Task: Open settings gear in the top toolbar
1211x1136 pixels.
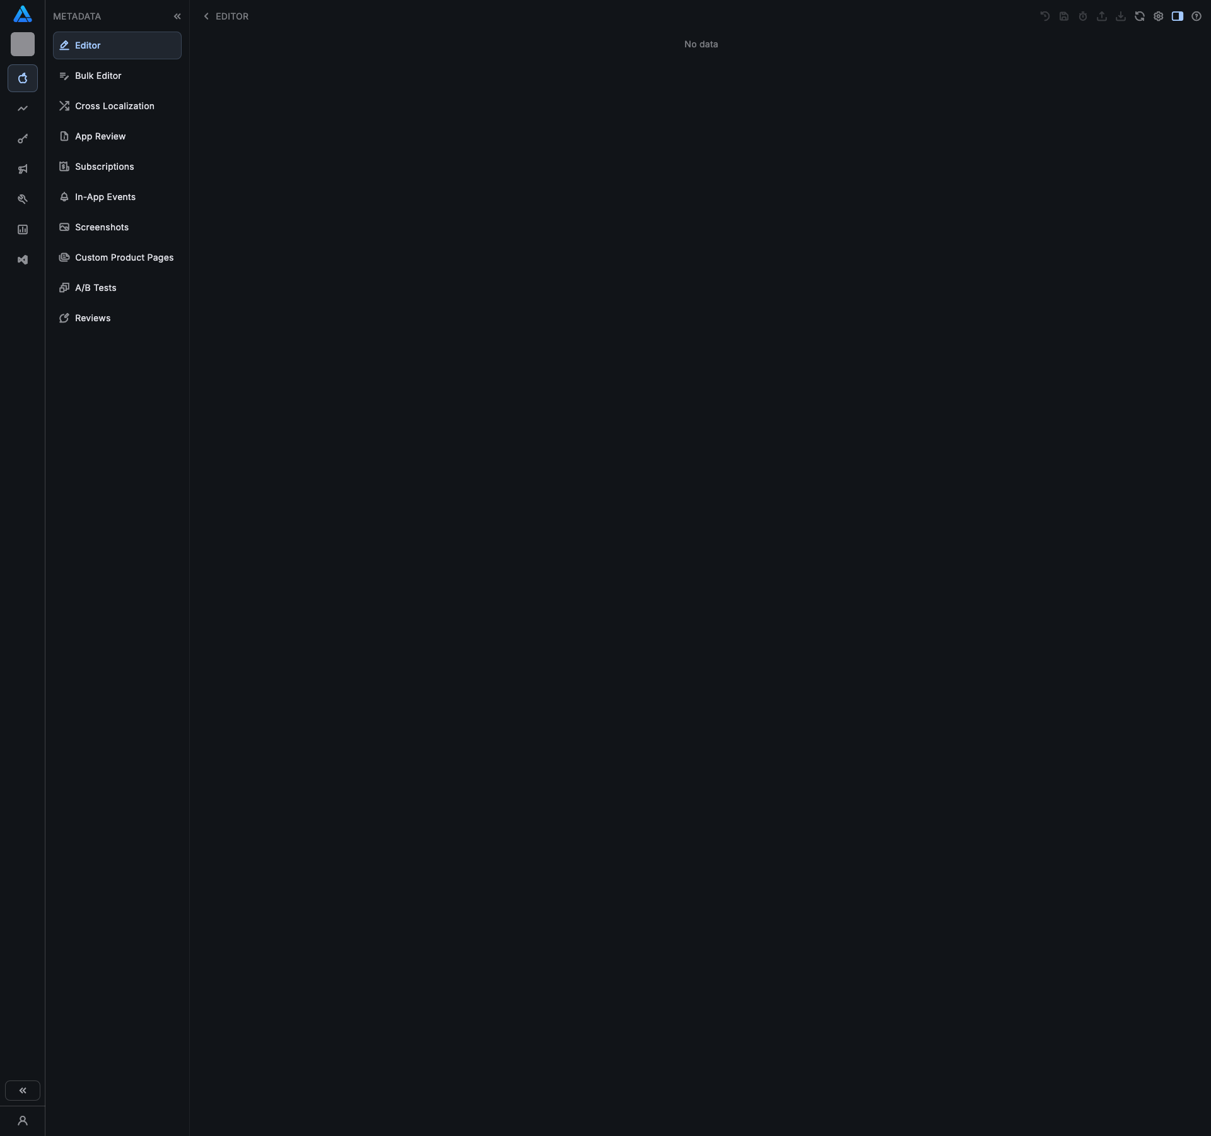Action: point(1158,16)
